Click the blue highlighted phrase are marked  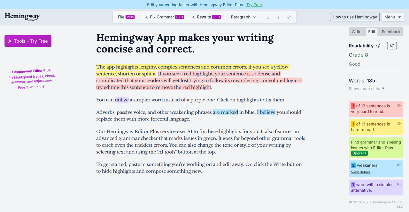[x=225, y=112]
